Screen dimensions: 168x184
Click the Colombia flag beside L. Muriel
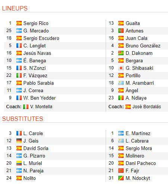[19, 163]
